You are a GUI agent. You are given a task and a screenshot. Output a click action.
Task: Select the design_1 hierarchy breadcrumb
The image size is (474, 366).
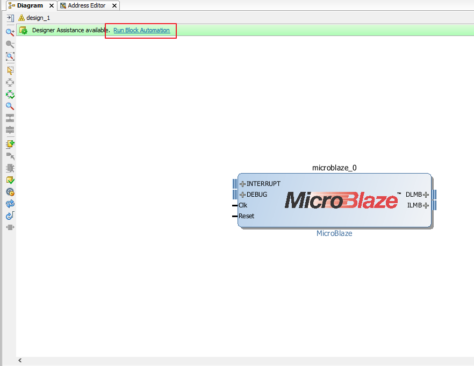pyautogui.click(x=38, y=18)
